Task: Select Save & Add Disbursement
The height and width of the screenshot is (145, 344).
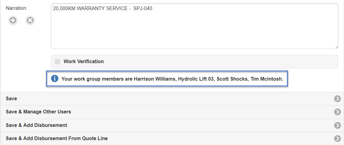Action: tap(37, 125)
